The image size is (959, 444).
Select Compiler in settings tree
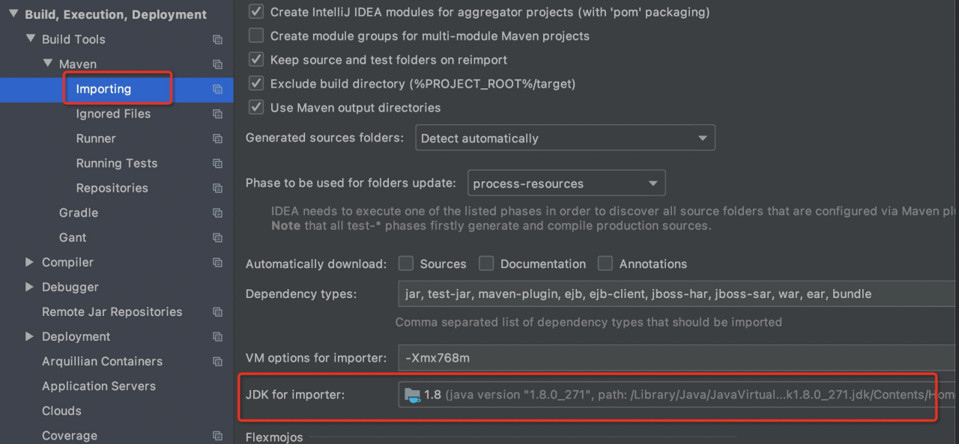pos(67,262)
